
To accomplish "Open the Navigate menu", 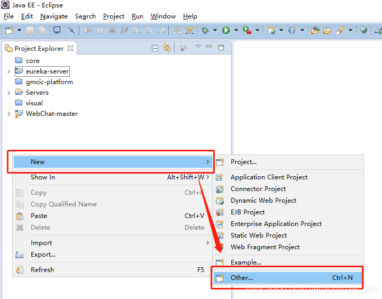I will tap(54, 16).
